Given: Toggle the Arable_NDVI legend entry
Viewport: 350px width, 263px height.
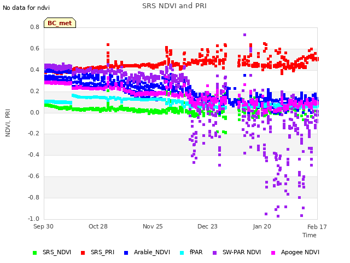Looking at the screenshot, I should click(x=147, y=252).
